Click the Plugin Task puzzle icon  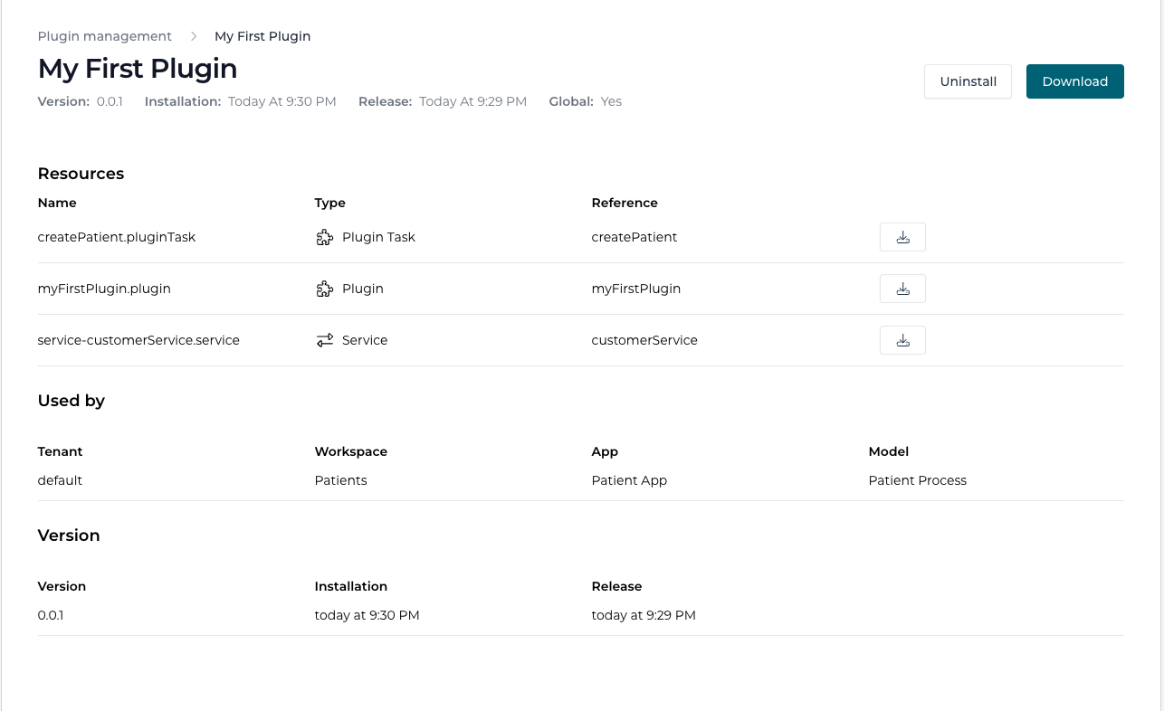point(325,237)
